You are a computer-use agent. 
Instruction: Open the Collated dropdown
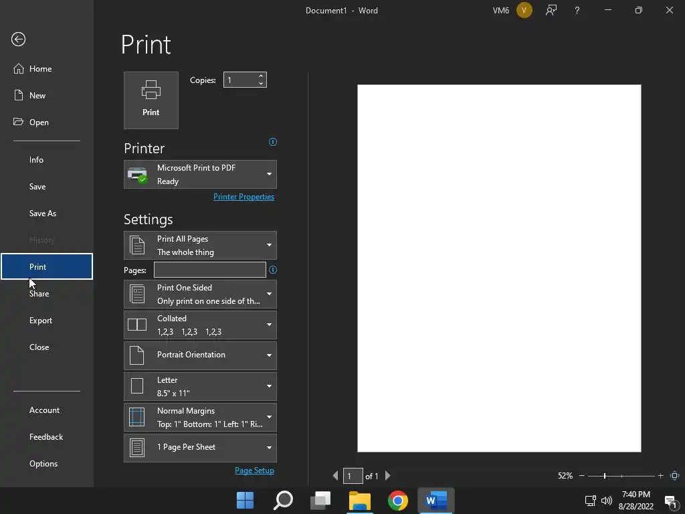[200, 325]
